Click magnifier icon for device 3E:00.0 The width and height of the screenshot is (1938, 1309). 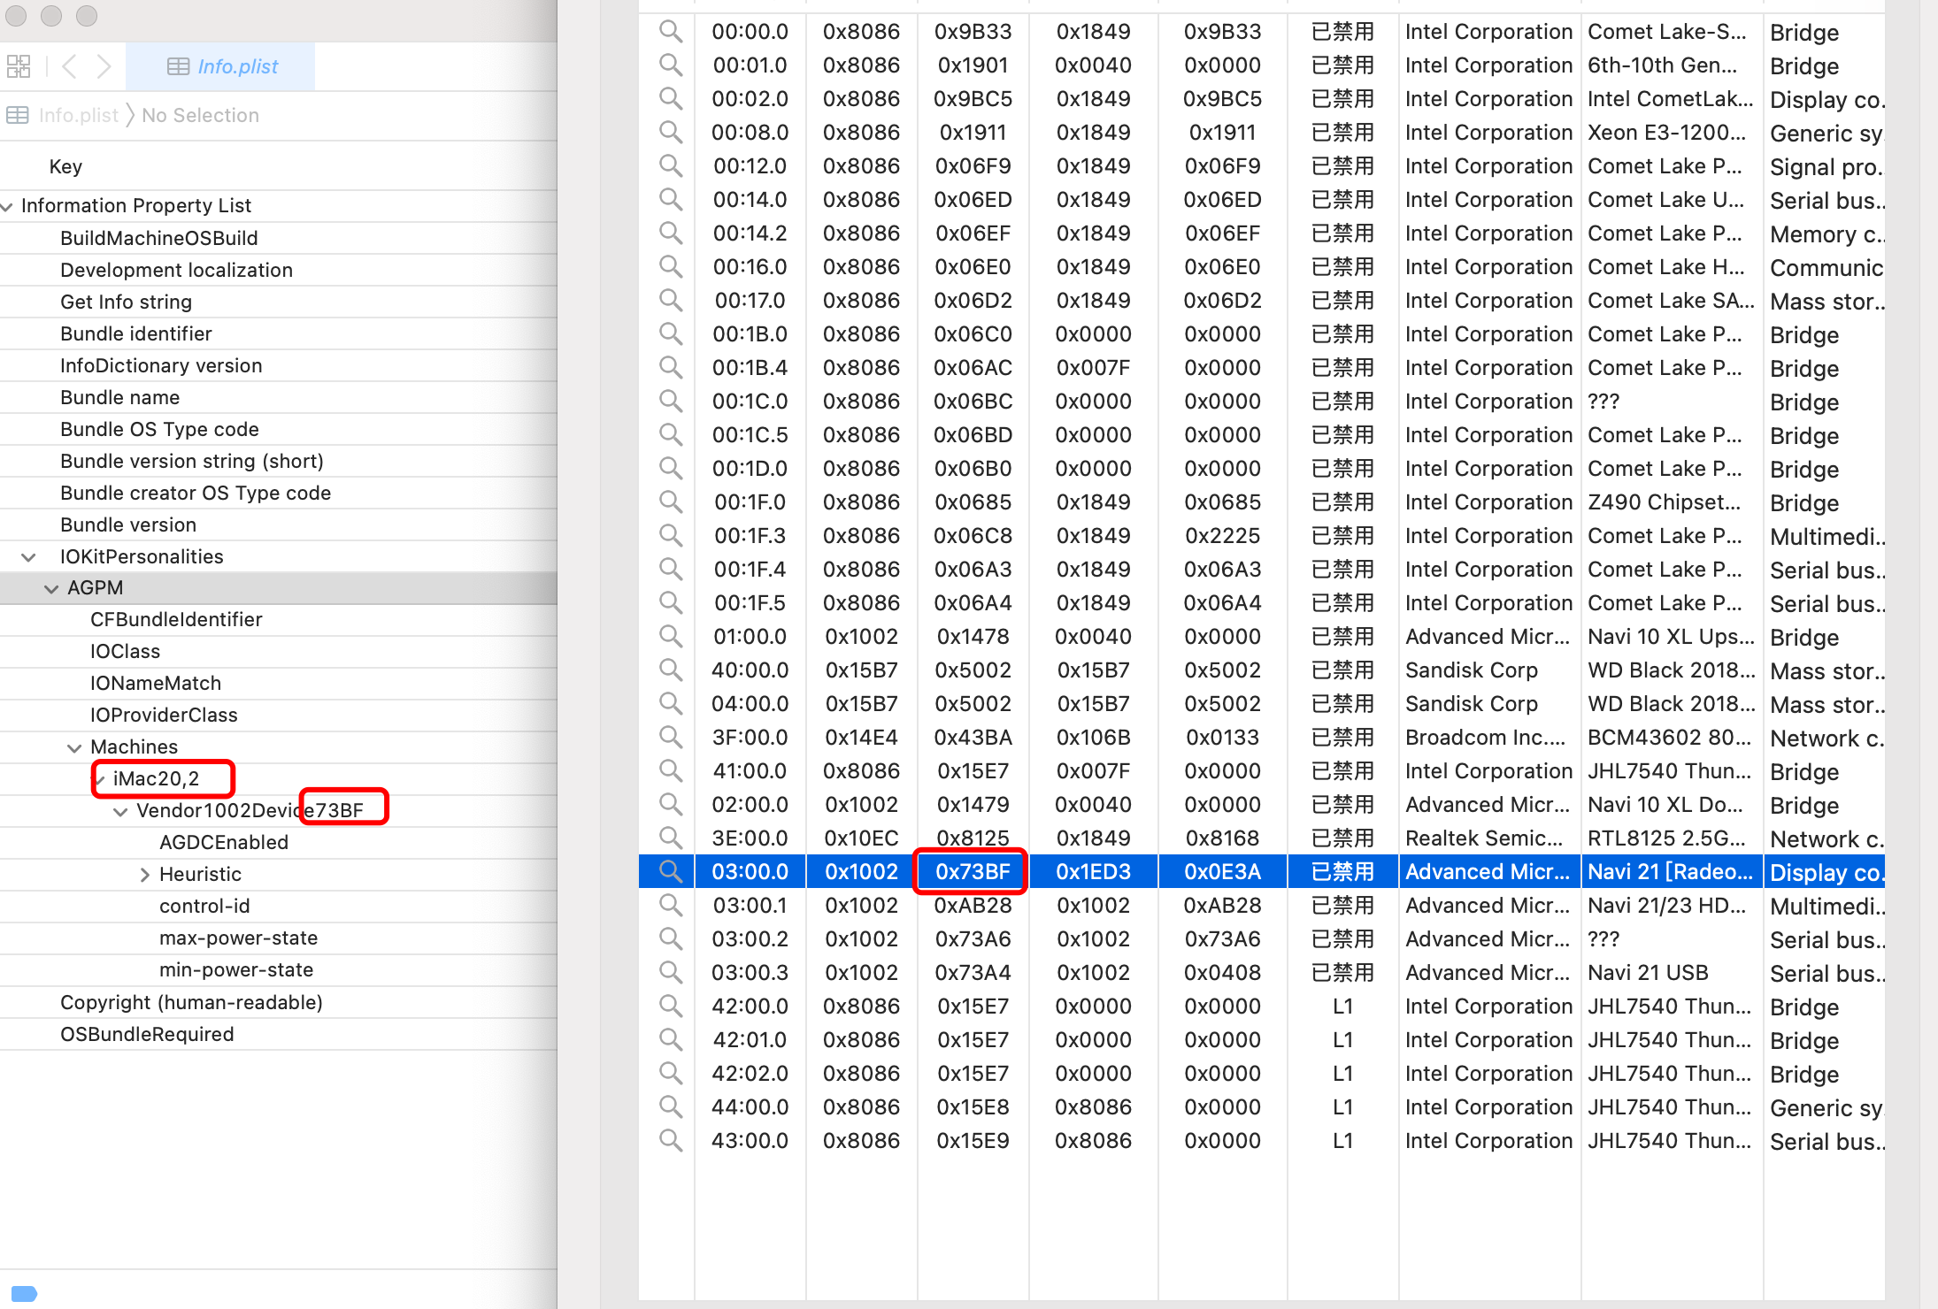click(671, 838)
